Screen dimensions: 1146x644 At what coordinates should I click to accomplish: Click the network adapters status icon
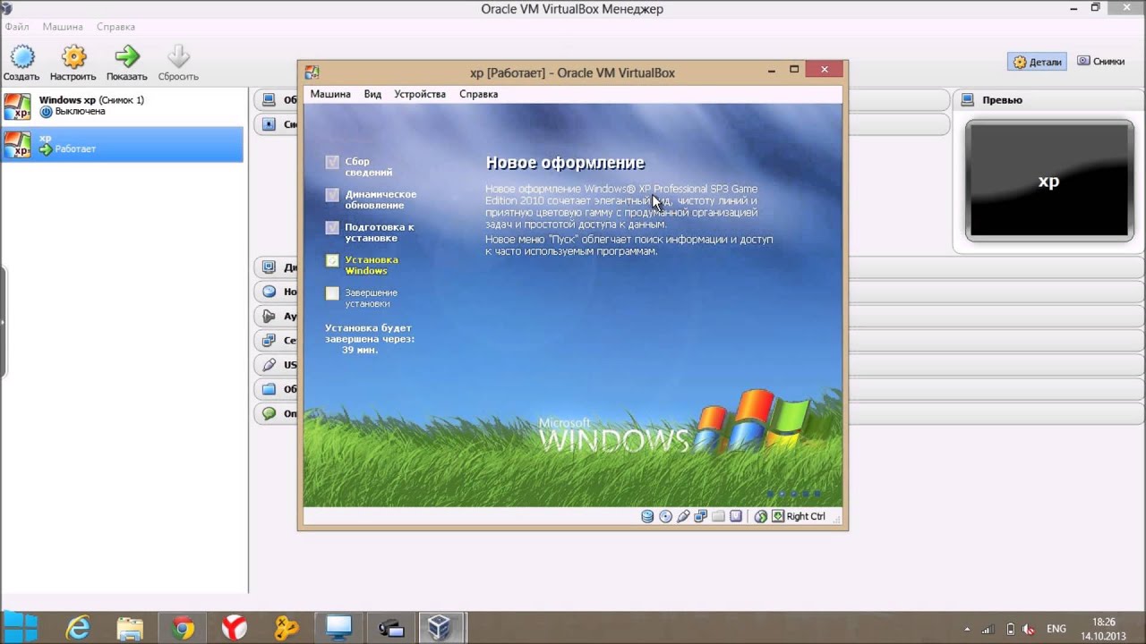[x=701, y=516]
